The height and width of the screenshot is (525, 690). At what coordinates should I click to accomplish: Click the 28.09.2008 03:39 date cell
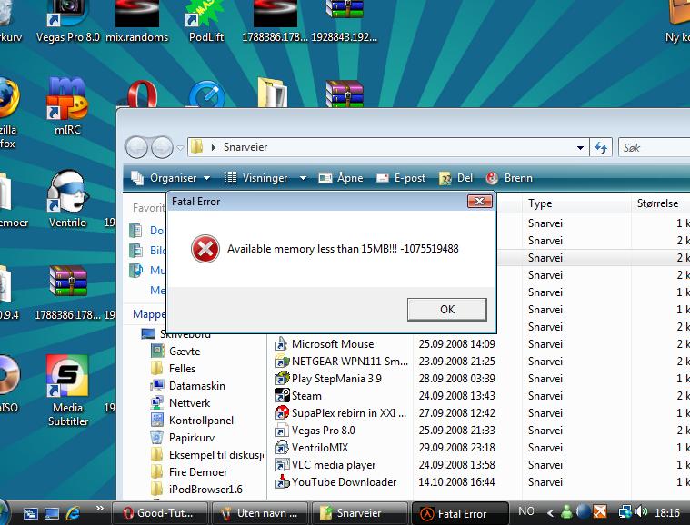(x=456, y=379)
